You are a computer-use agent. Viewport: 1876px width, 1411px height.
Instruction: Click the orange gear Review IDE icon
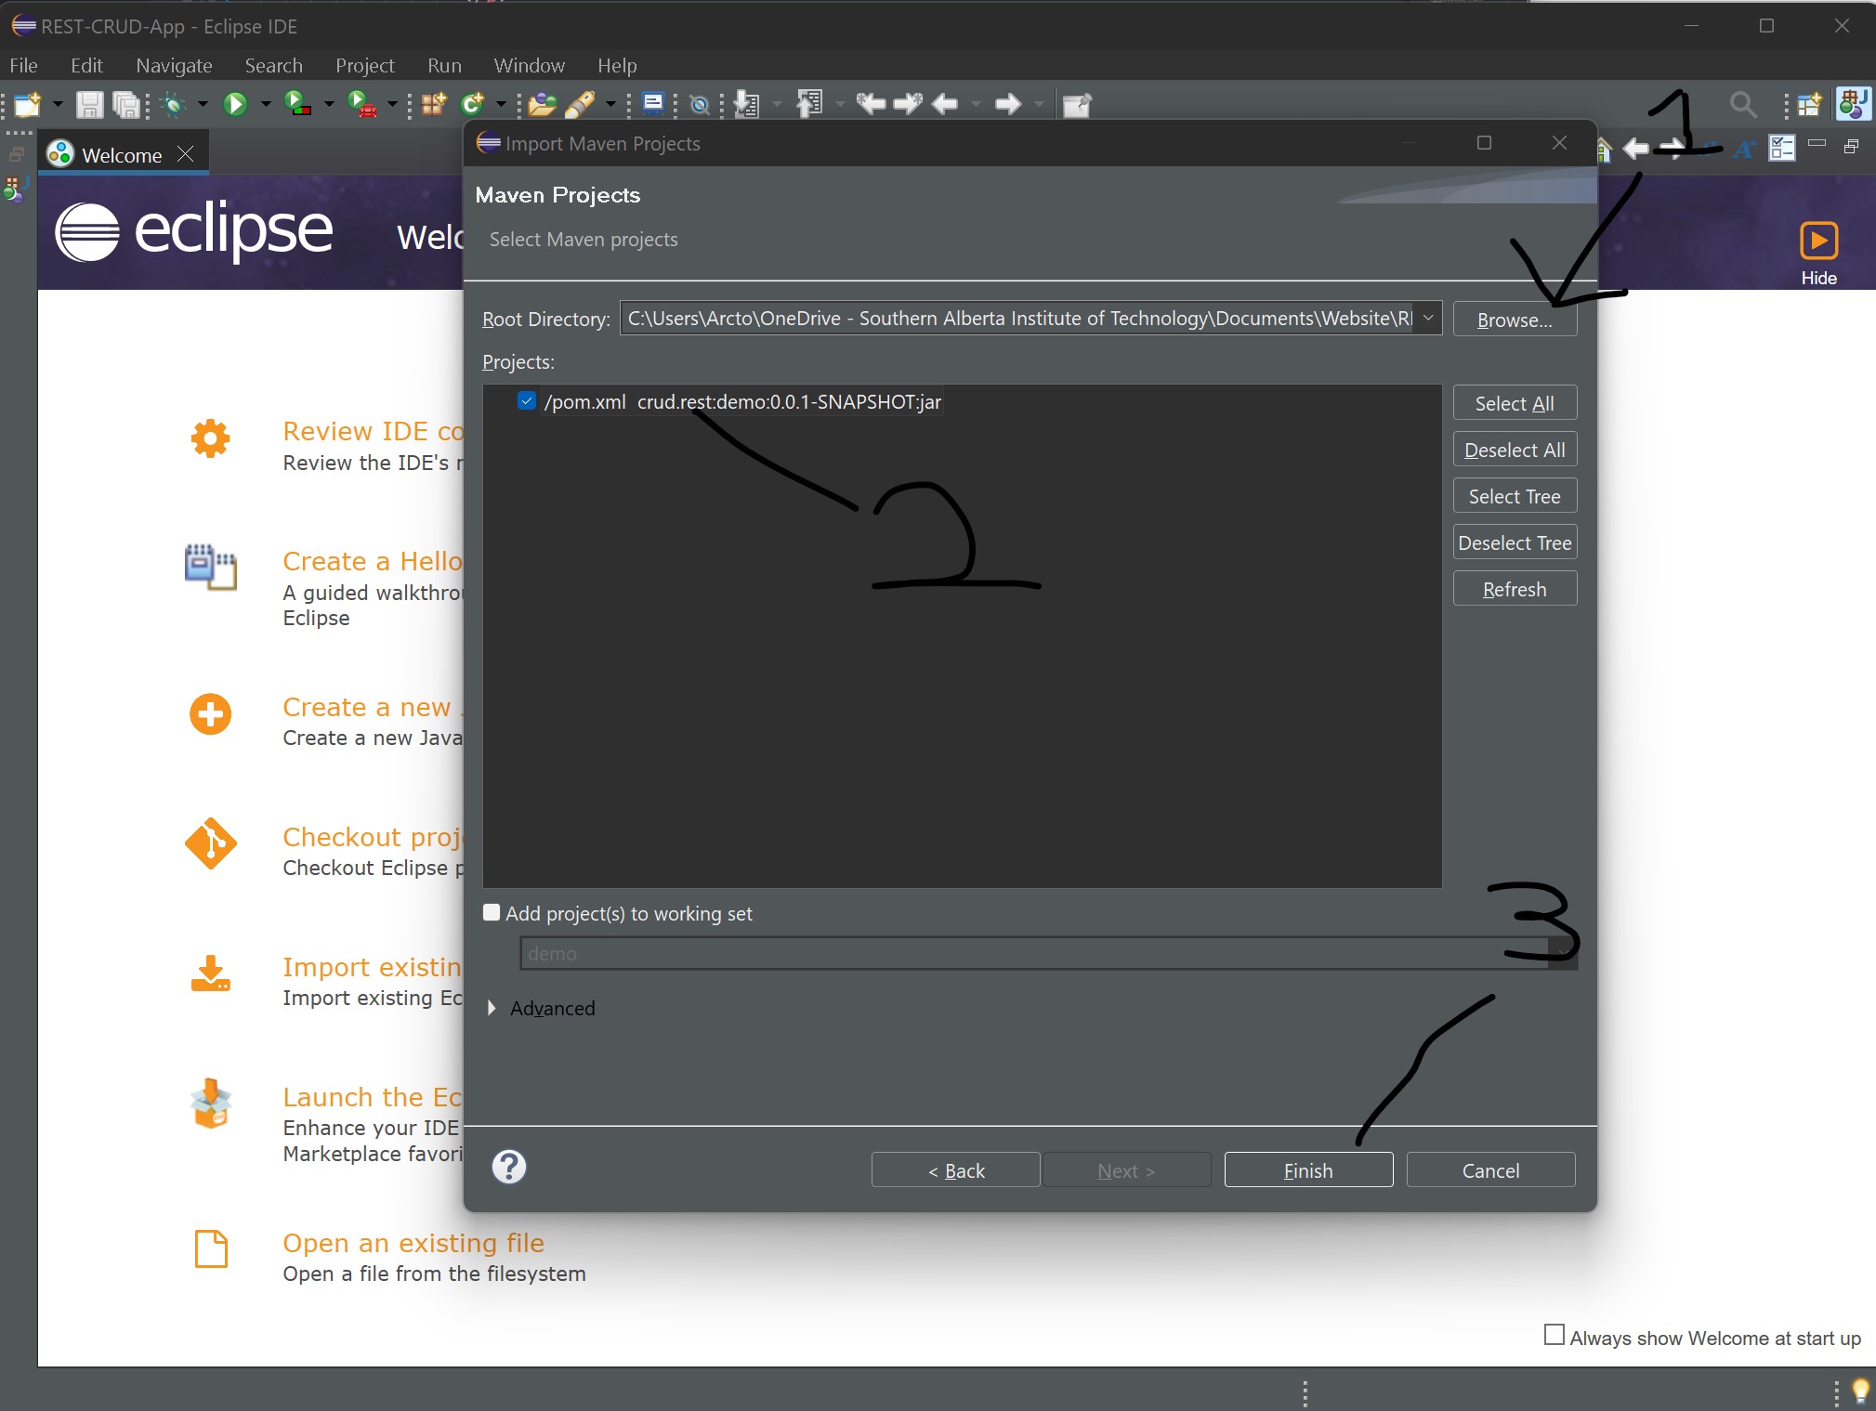pyautogui.click(x=210, y=438)
